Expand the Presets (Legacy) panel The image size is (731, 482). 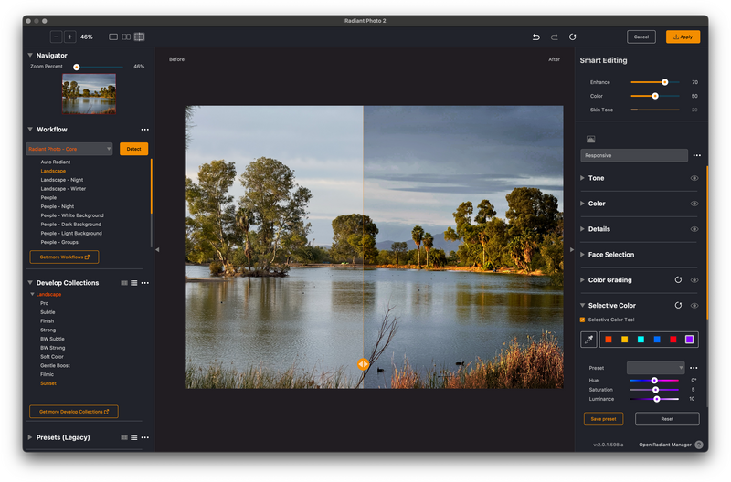30,437
